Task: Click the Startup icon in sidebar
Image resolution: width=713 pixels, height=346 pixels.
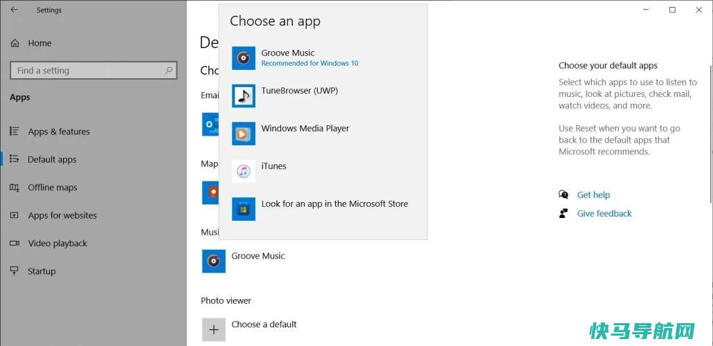Action: coord(14,271)
